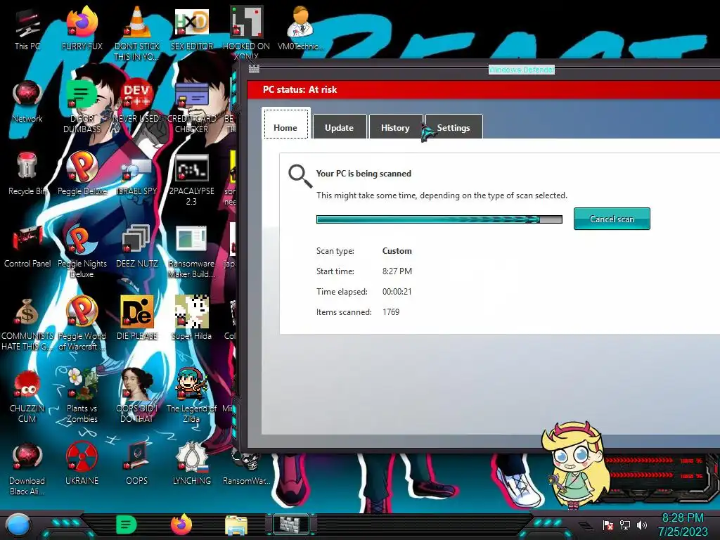
Task: Click the magnifying glass scan icon
Action: tap(300, 176)
